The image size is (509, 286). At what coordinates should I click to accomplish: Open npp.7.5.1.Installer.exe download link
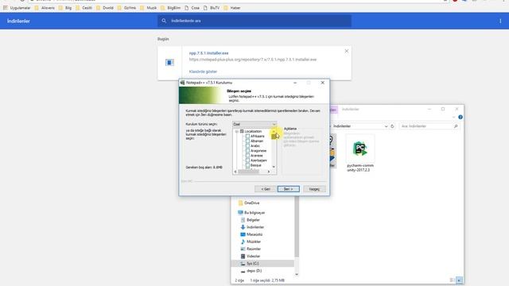pos(208,53)
